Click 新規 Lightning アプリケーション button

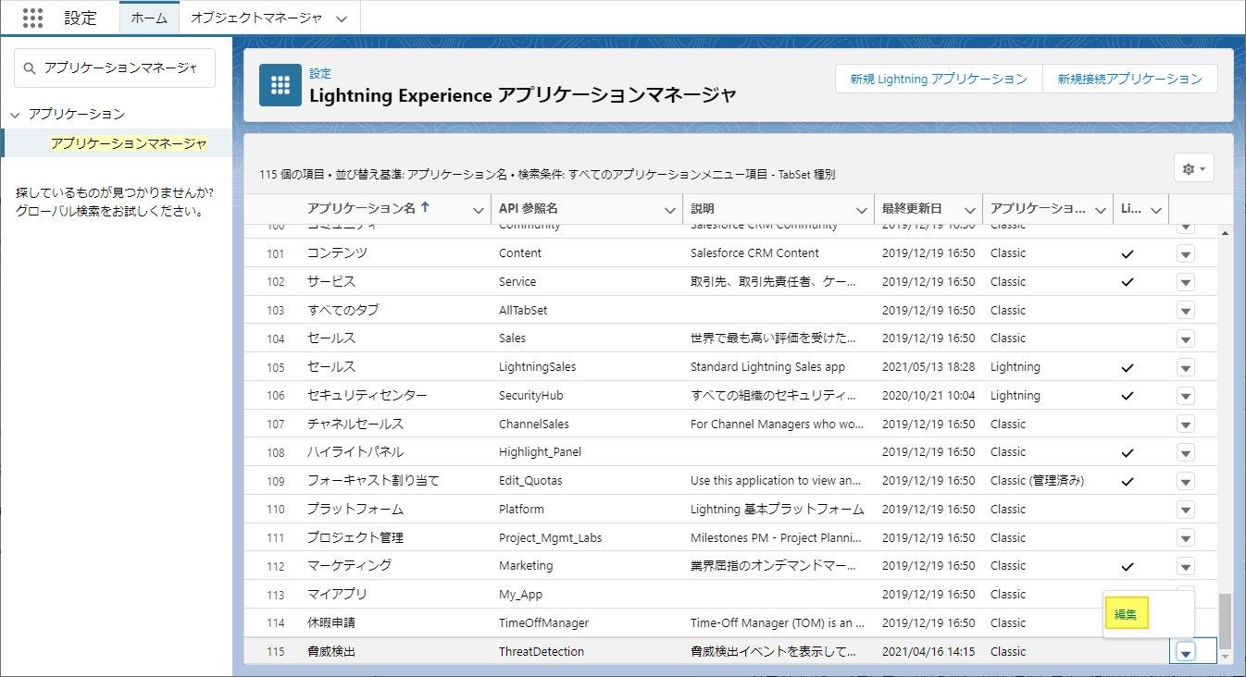click(939, 79)
